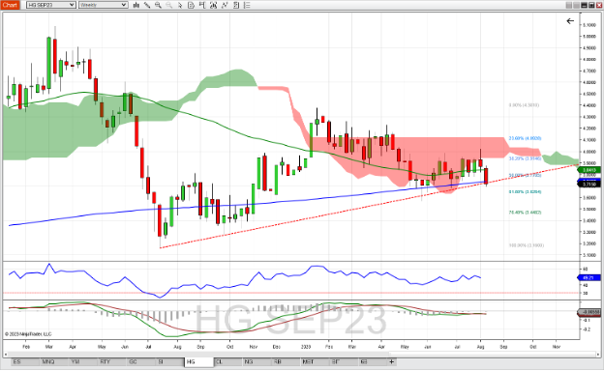This screenshot has width=604, height=371.
Task: Click the 0.00% Fibonacci level label
Action: point(524,105)
